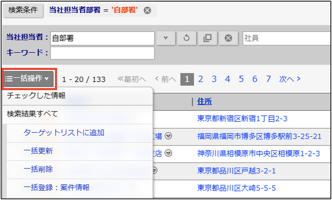This screenshot has height=200, width=332.
Task: Go to page 3 of results
Action: (x=214, y=79)
